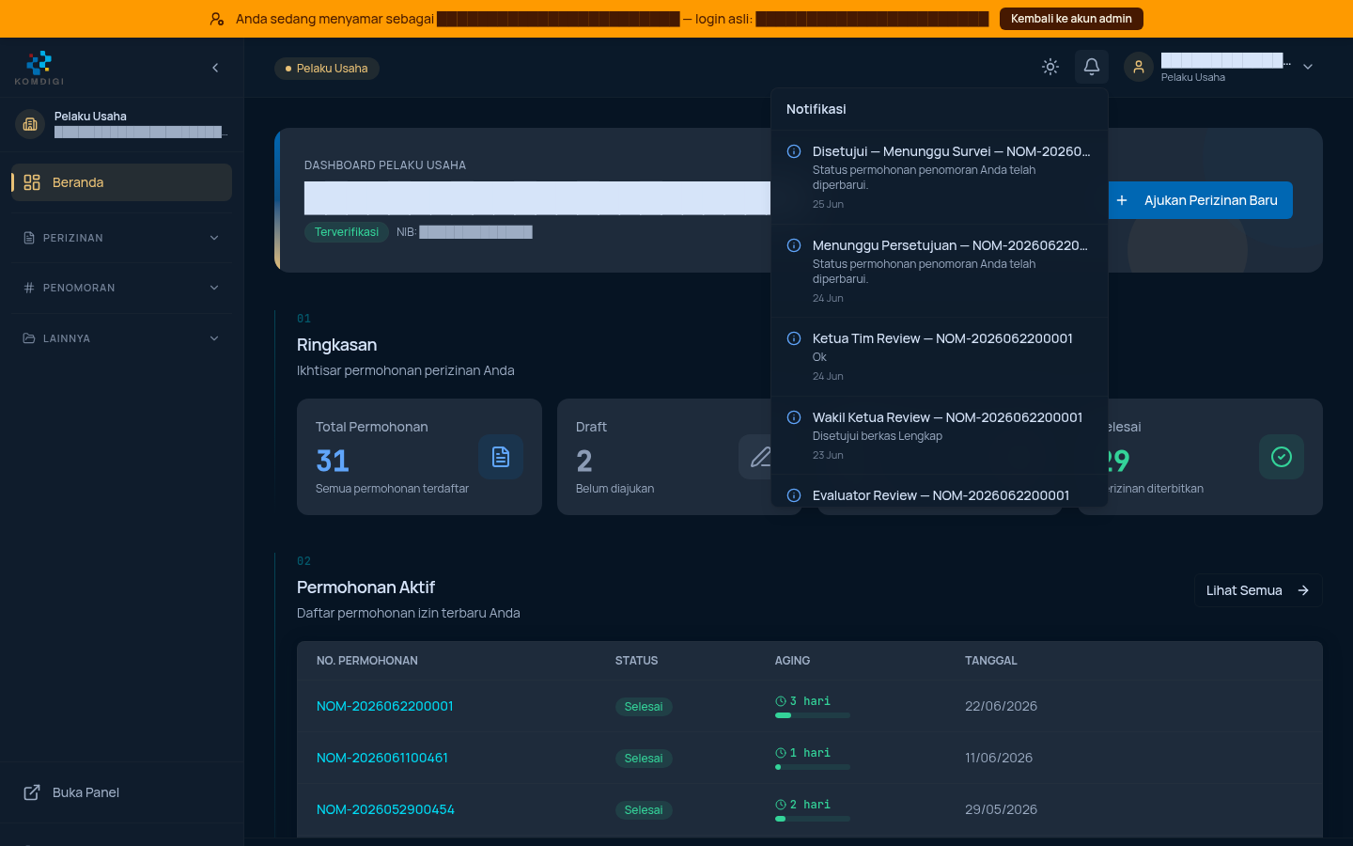Expand the user account dropdown chevron

tap(1308, 67)
